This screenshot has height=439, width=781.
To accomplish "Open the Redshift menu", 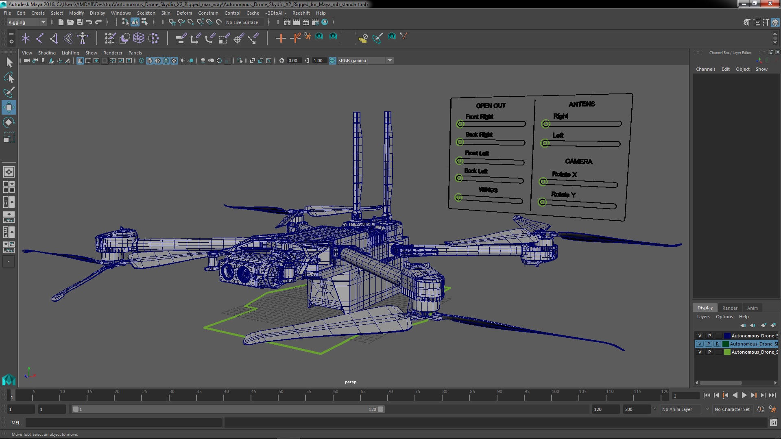I will (x=301, y=13).
